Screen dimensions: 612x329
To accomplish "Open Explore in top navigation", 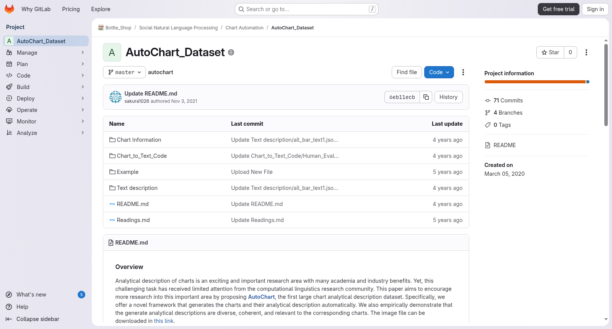I will (101, 9).
